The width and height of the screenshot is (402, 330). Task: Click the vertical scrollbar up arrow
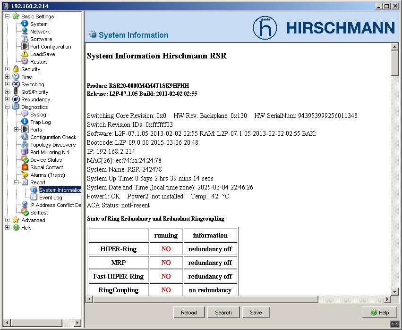click(x=394, y=47)
